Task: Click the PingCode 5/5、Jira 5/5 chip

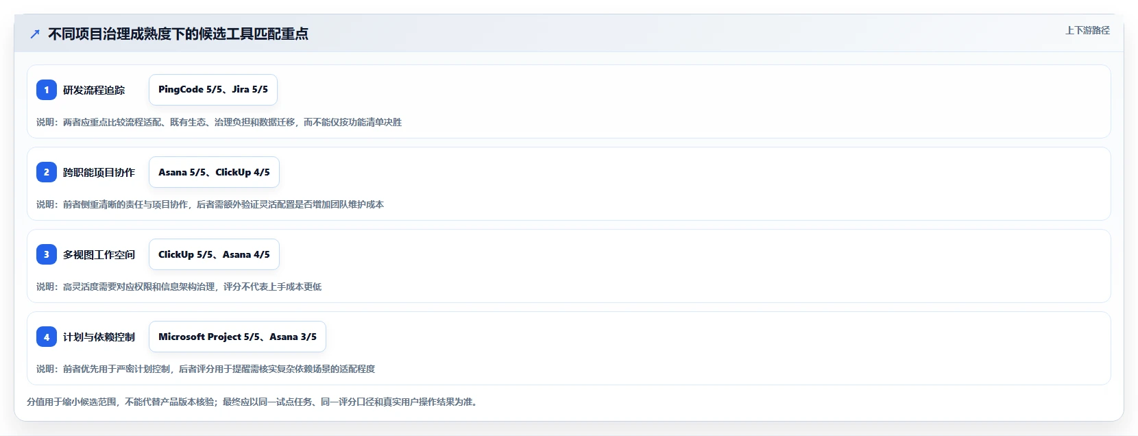Action: [213, 90]
